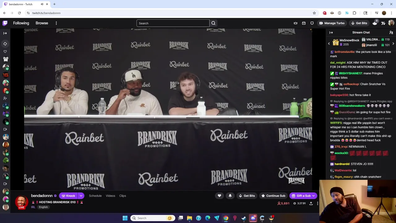Click the Twitch search magnifier button
The width and height of the screenshot is (396, 223).
tap(213, 23)
